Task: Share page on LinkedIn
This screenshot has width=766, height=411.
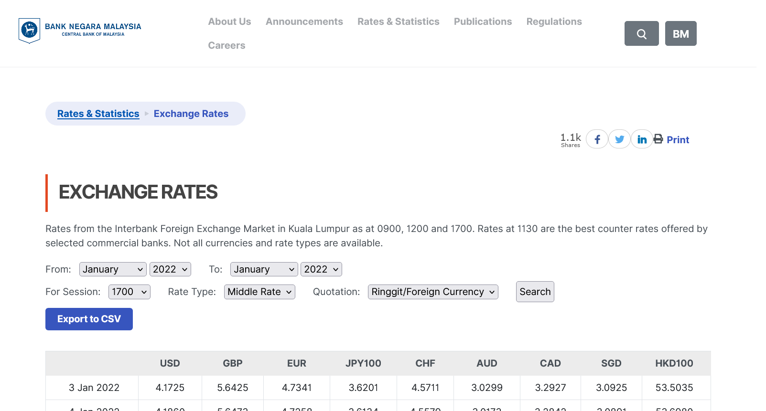Action: coord(642,139)
